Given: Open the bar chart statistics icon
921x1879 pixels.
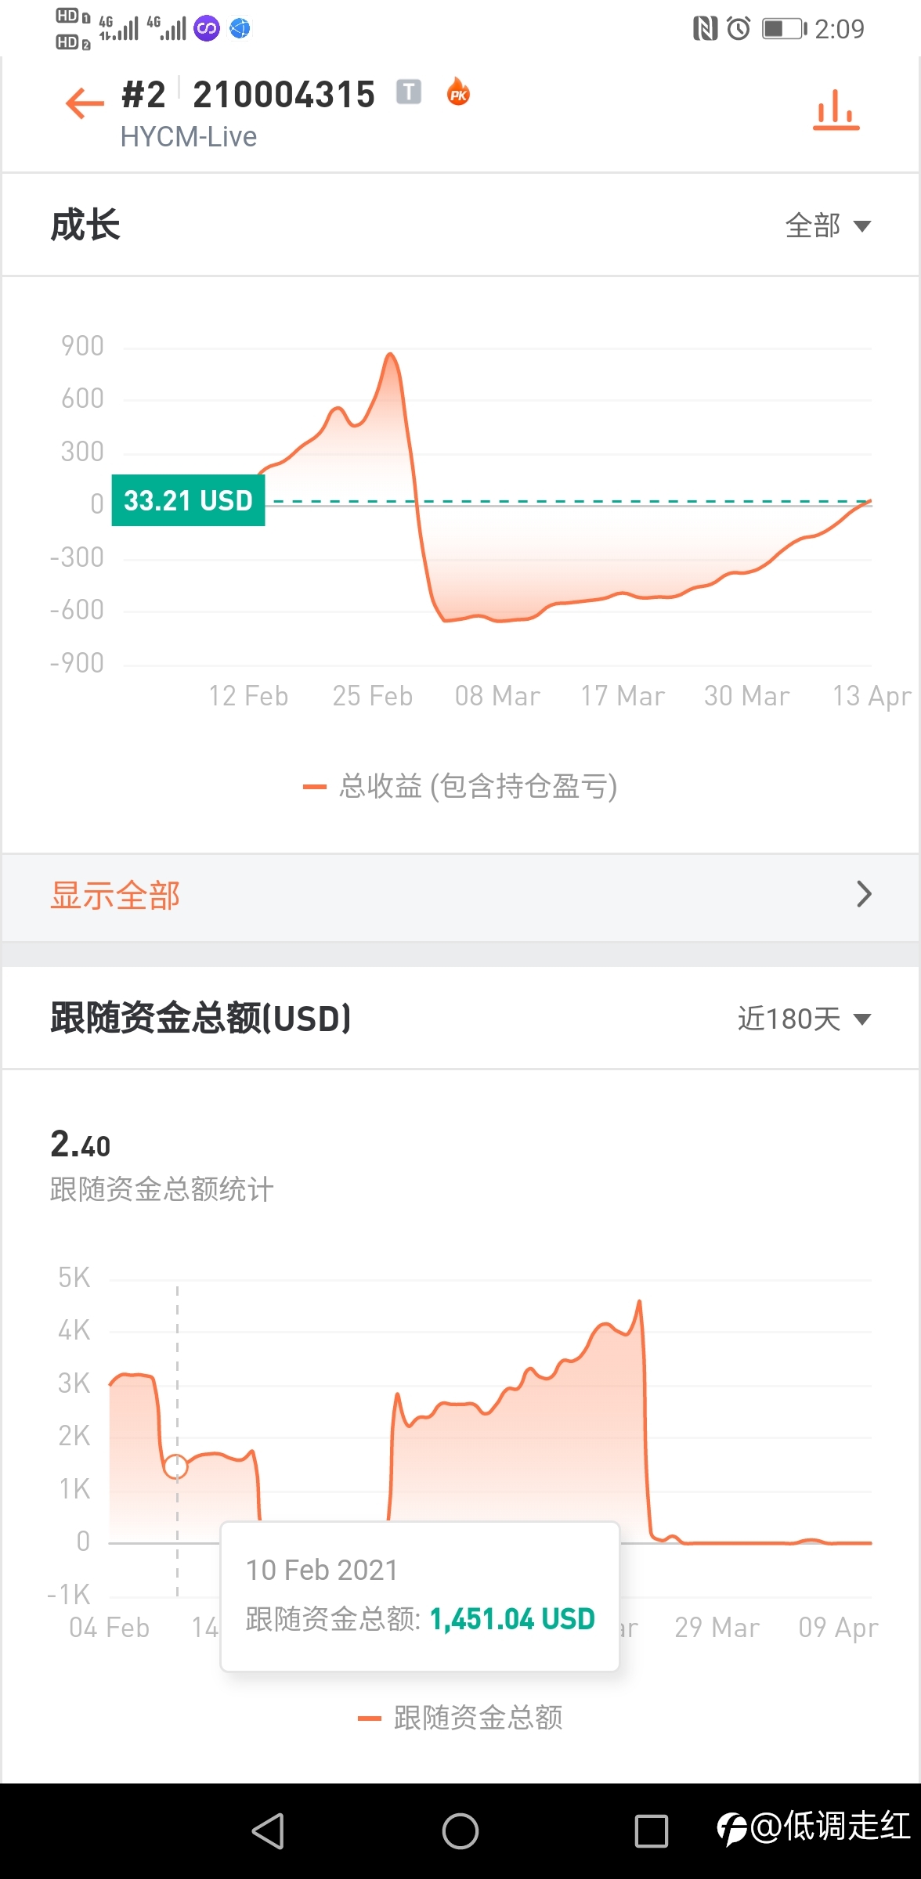Looking at the screenshot, I should click(836, 109).
